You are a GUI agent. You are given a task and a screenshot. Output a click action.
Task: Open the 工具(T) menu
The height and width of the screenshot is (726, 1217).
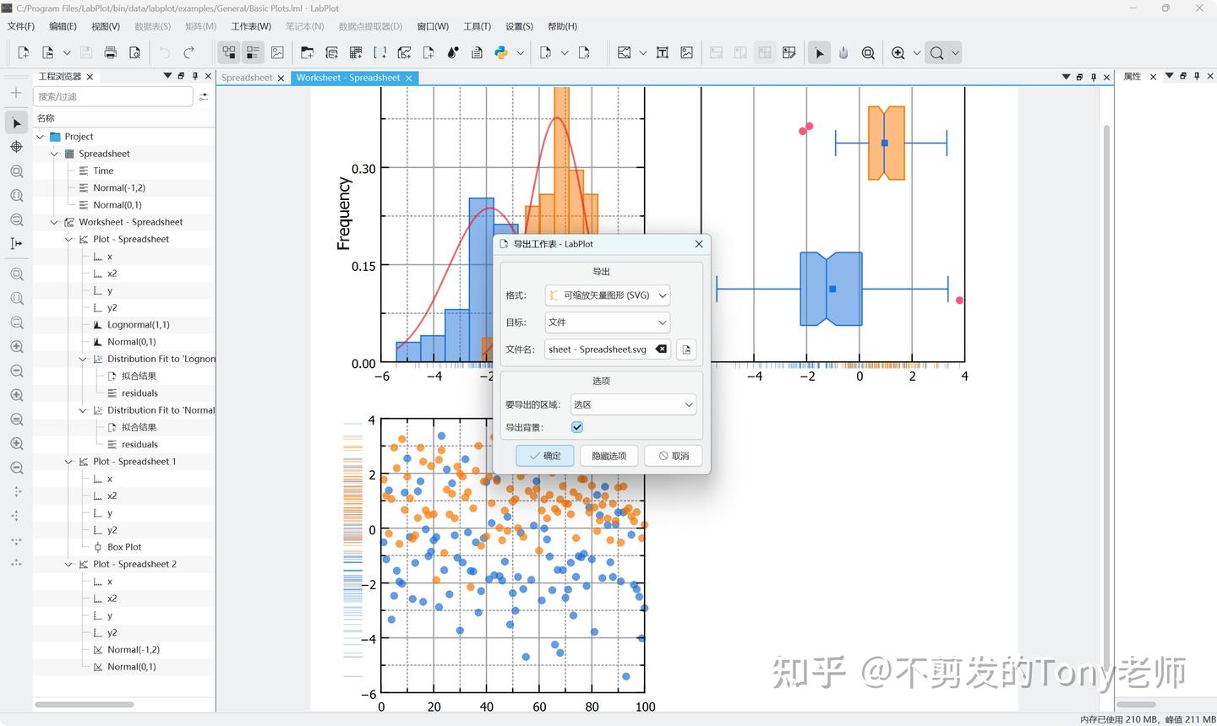(477, 26)
